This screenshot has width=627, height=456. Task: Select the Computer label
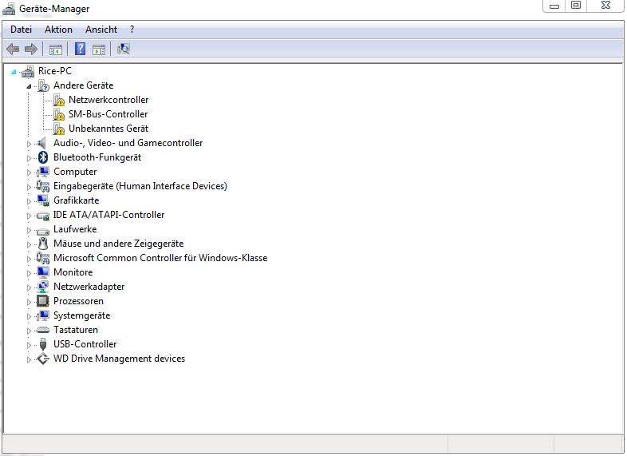75,172
